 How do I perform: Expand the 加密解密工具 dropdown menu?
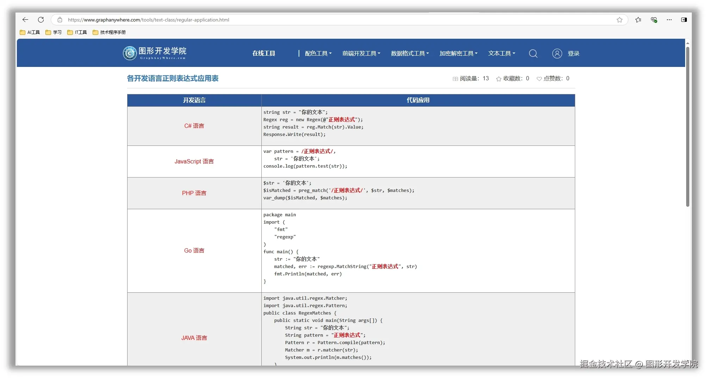[459, 54]
